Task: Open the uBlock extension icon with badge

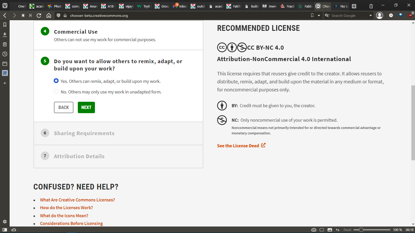Action: click(x=411, y=15)
